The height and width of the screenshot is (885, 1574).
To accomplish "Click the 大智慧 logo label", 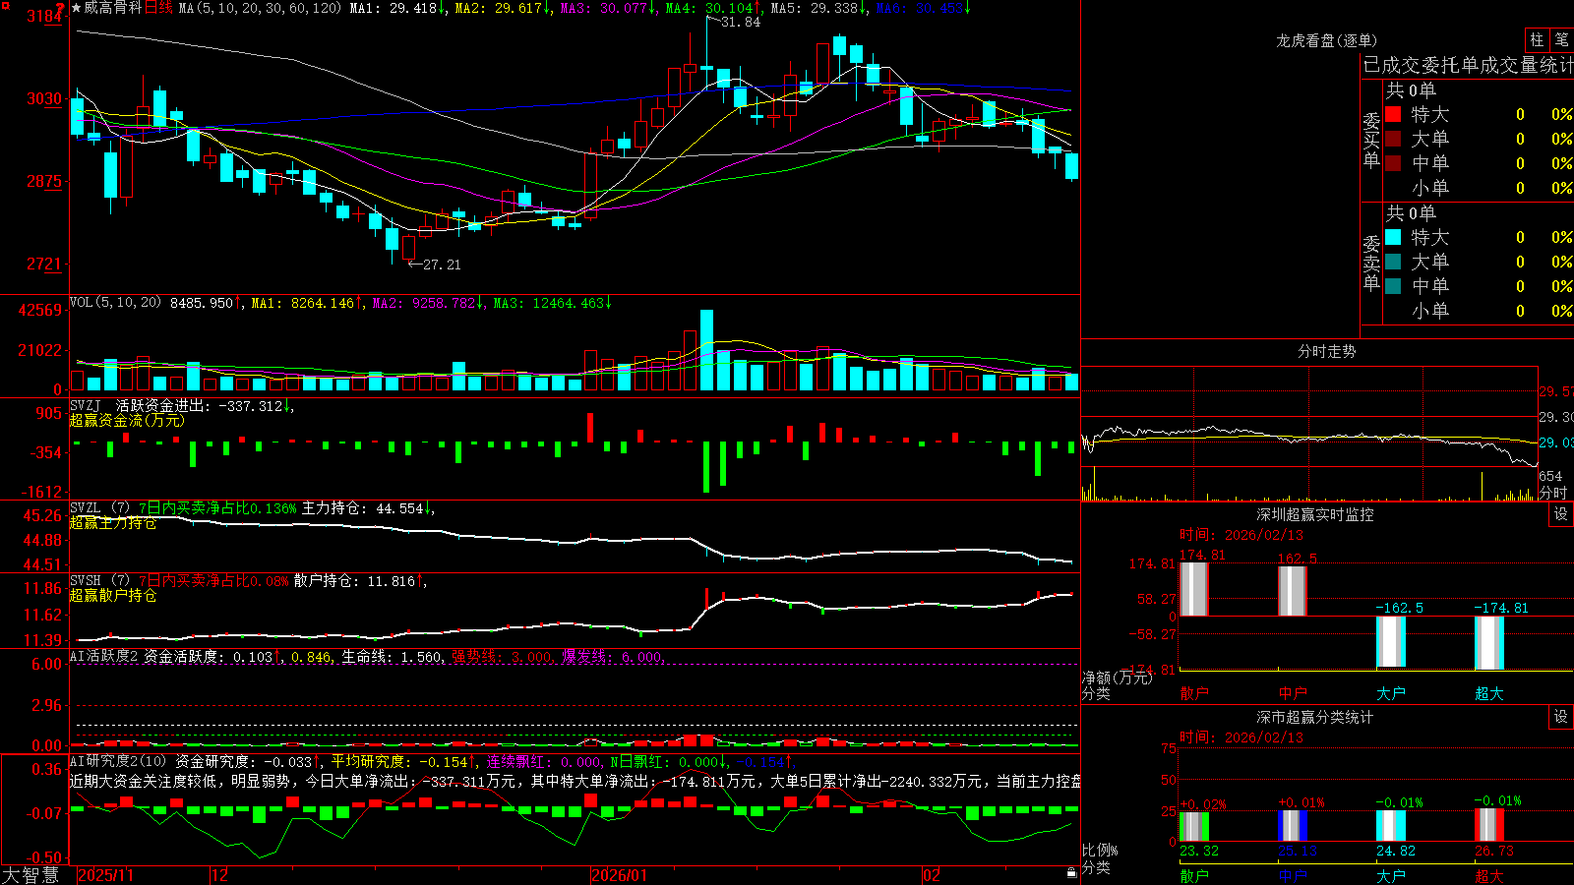I will pos(30,875).
